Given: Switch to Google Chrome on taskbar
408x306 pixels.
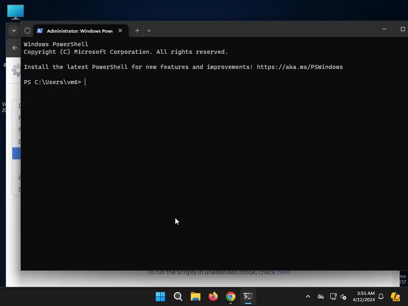Looking at the screenshot, I should point(231,296).
